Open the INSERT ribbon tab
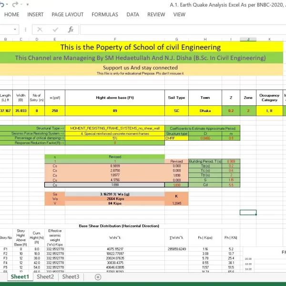The image size is (286, 286). coord(35,15)
